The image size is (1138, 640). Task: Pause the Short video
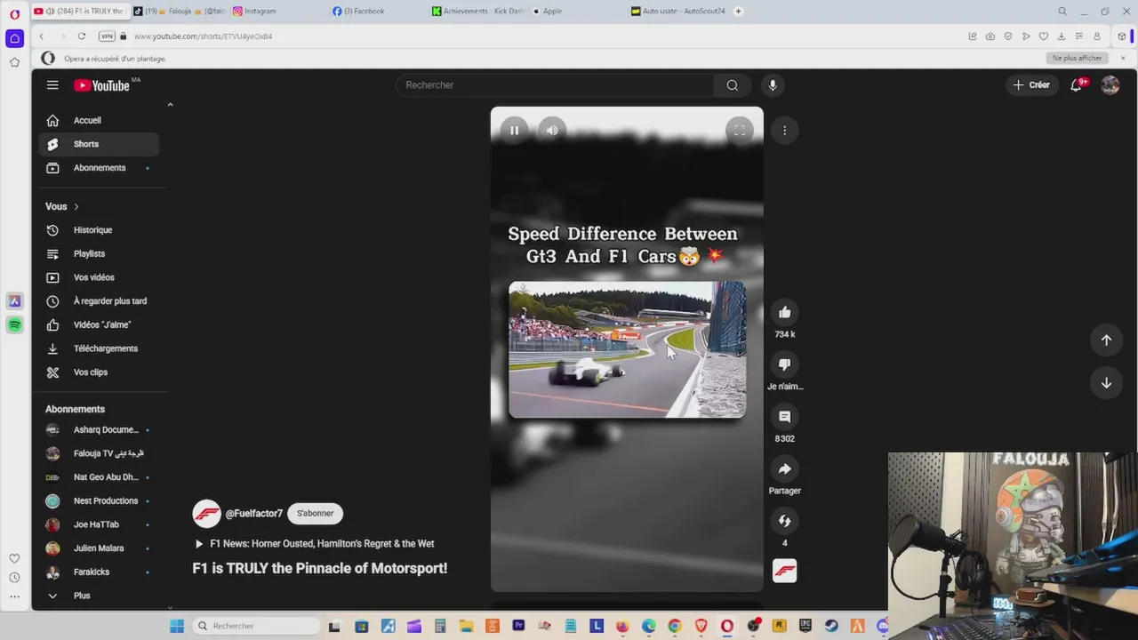[x=514, y=130]
